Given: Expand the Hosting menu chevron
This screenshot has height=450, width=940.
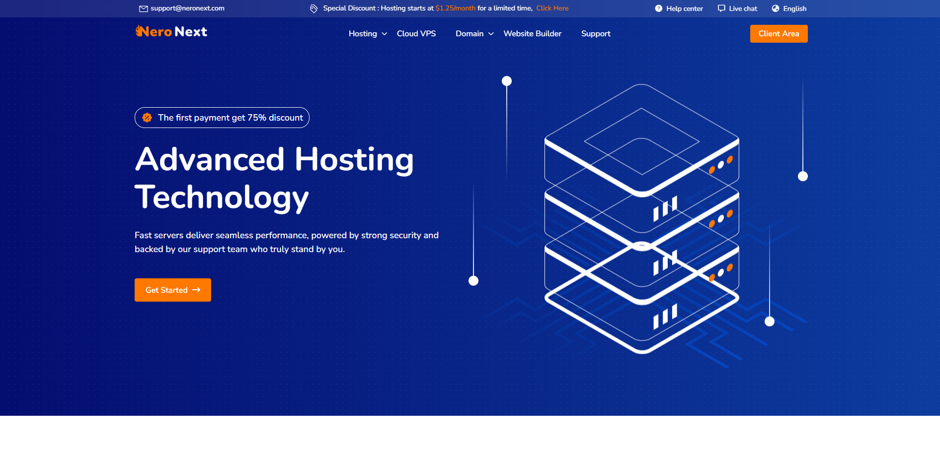Looking at the screenshot, I should [x=385, y=34].
